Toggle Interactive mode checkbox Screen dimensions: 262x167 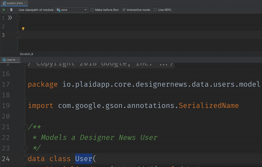click(124, 10)
